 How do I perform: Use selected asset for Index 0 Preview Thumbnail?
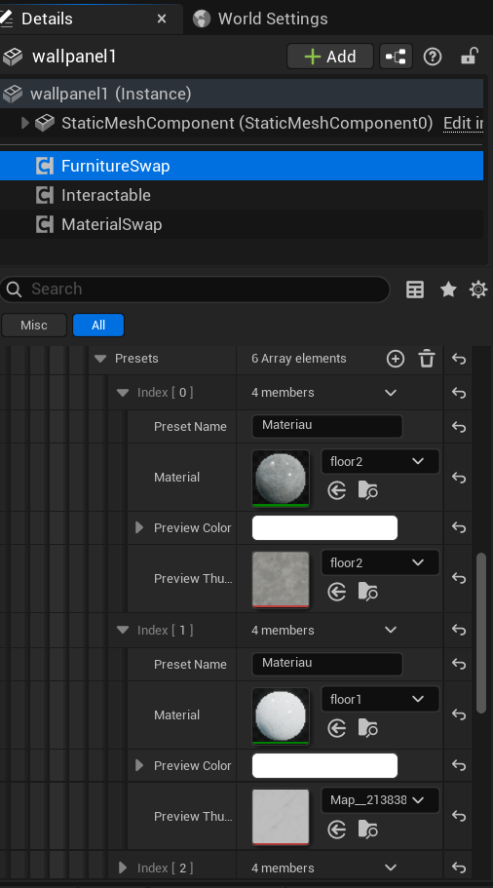(x=337, y=593)
